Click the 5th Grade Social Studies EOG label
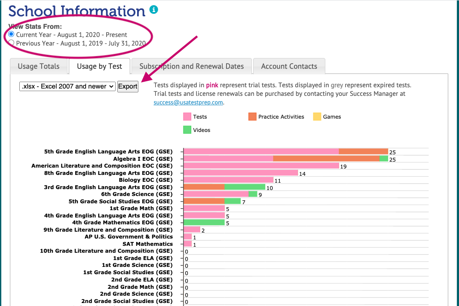Viewport: 459px width, 306px height. point(121,201)
